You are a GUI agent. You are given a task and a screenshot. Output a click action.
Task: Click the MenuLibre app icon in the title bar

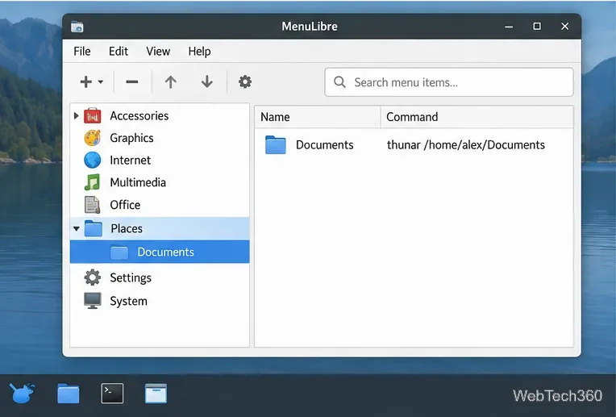77,27
